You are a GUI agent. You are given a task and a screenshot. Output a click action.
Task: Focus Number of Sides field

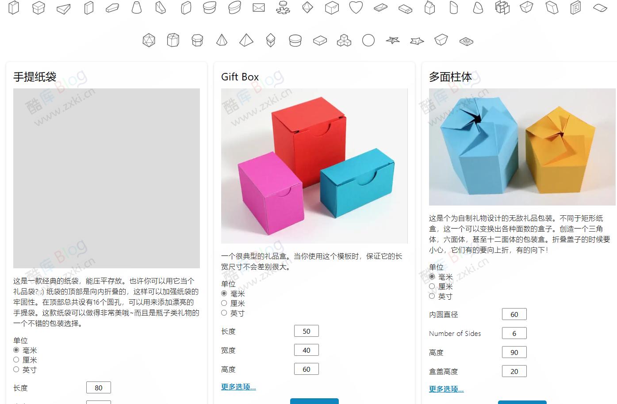click(514, 333)
